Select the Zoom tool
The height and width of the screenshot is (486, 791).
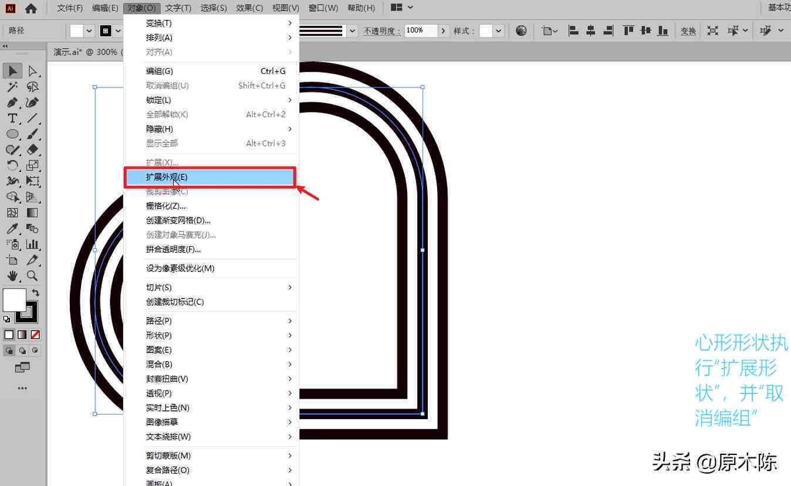[33, 276]
